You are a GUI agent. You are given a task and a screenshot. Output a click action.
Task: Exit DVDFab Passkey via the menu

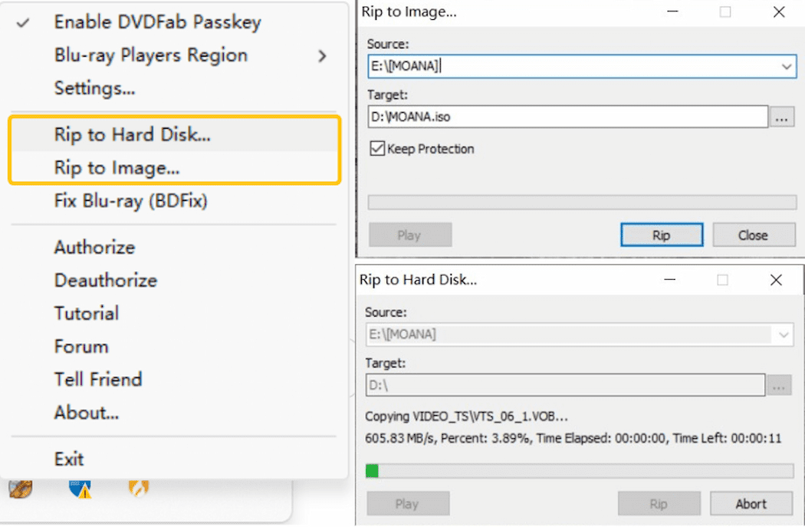(x=69, y=458)
